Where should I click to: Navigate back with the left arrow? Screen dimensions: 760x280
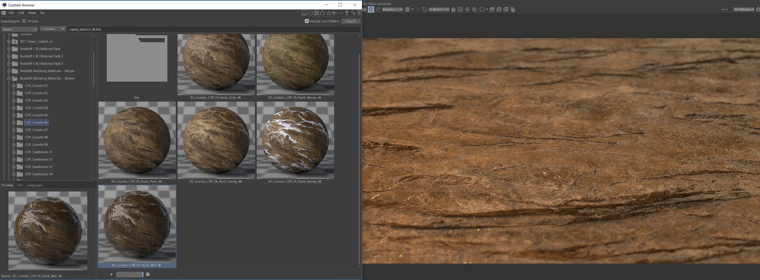pos(335,13)
